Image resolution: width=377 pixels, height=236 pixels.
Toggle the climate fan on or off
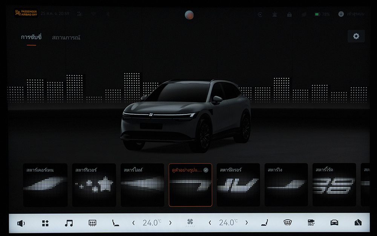pyautogui.click(x=190, y=223)
